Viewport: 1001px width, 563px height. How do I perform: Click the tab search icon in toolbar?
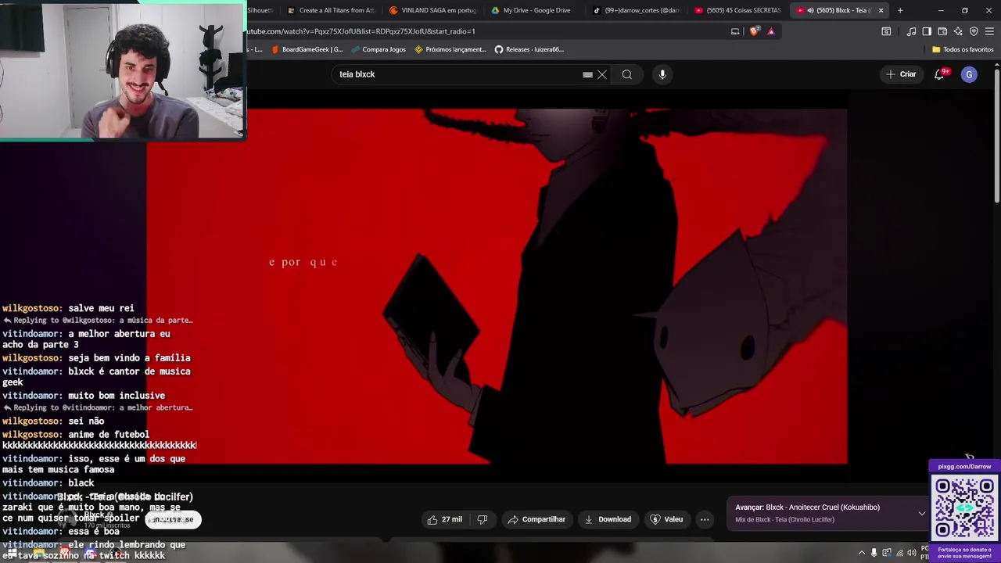[886, 31]
